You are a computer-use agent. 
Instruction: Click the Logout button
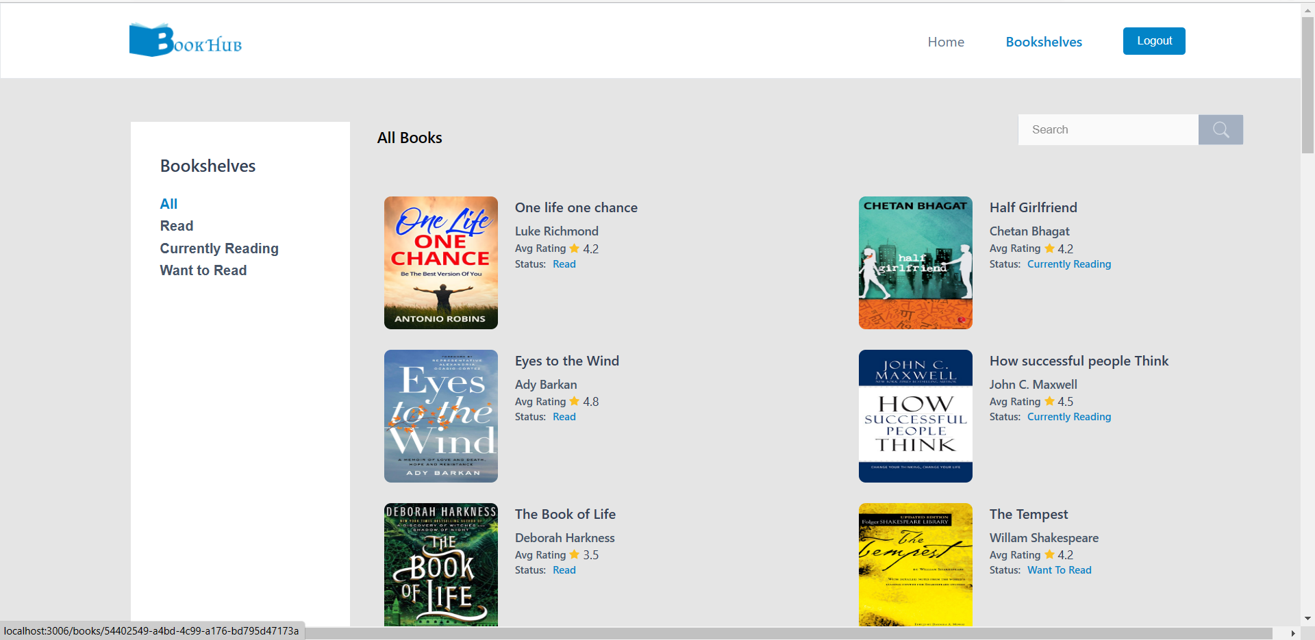[1153, 40]
